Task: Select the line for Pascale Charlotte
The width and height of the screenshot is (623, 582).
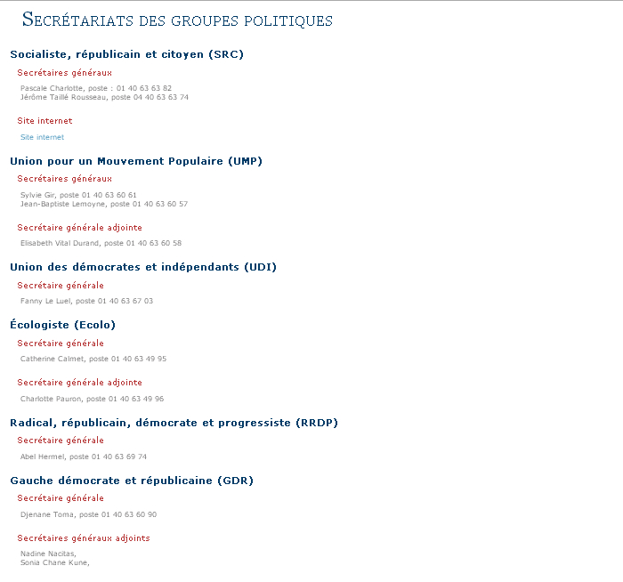Action: (96, 88)
